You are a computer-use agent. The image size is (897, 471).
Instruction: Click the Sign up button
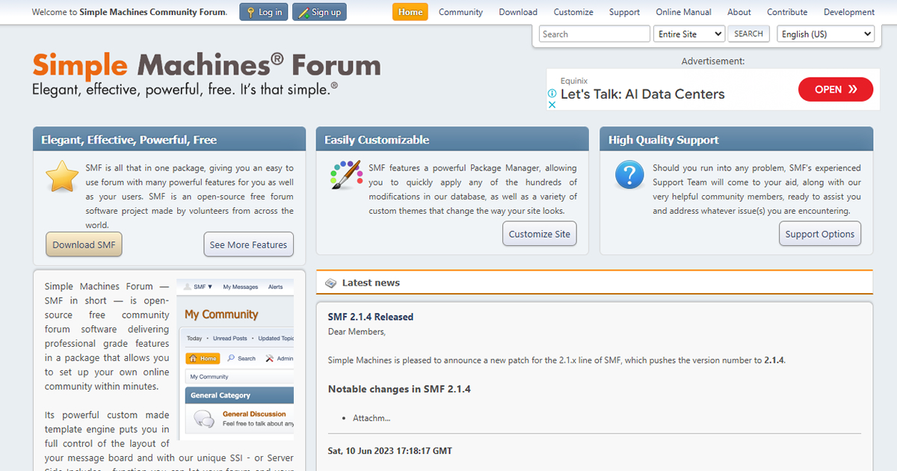click(x=319, y=12)
